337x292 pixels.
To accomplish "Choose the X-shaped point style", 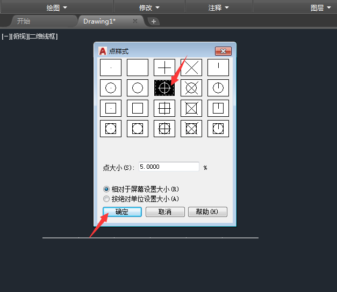I will [191, 68].
